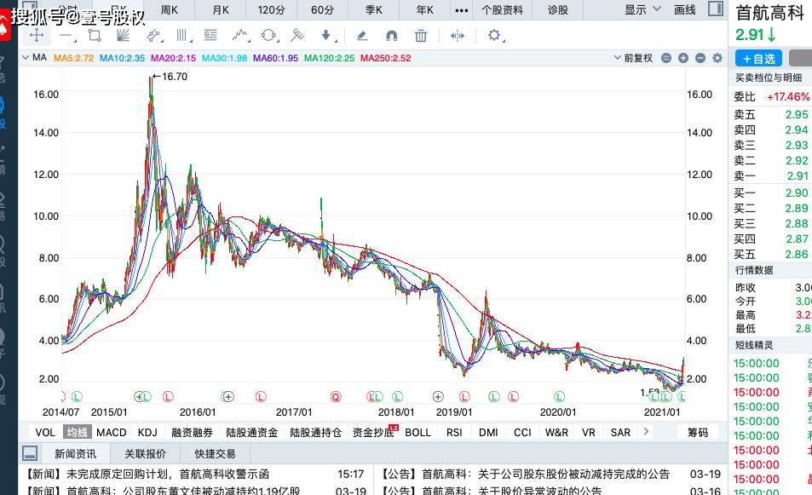812x495 pixels.
Task: Switch to the 周K weekly tab
Action: point(170,10)
